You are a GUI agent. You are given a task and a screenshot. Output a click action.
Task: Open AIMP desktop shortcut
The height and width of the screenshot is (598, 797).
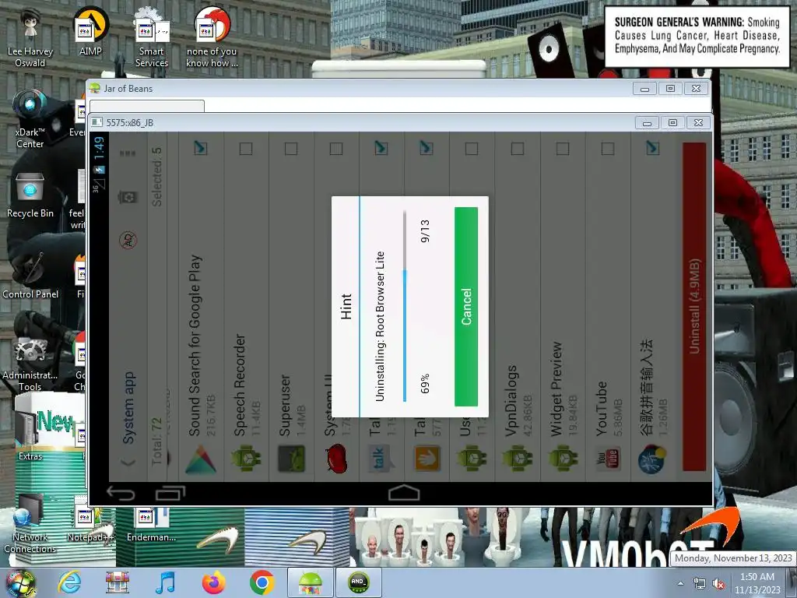coord(90,31)
